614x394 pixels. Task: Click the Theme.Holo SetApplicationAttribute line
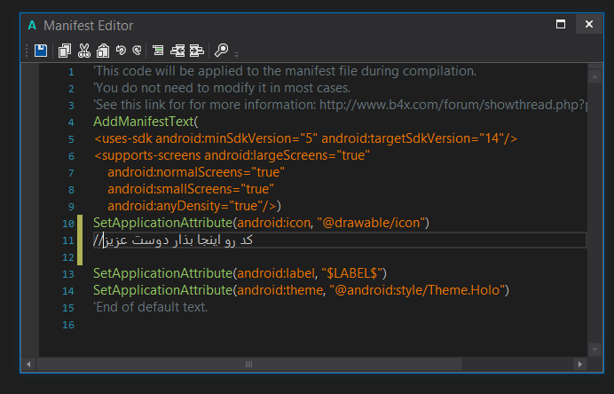click(301, 290)
